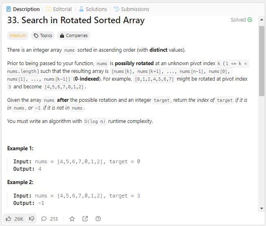Click the Medium difficulty badge
Viewport: 266px width, 226px height.
[x=18, y=35]
